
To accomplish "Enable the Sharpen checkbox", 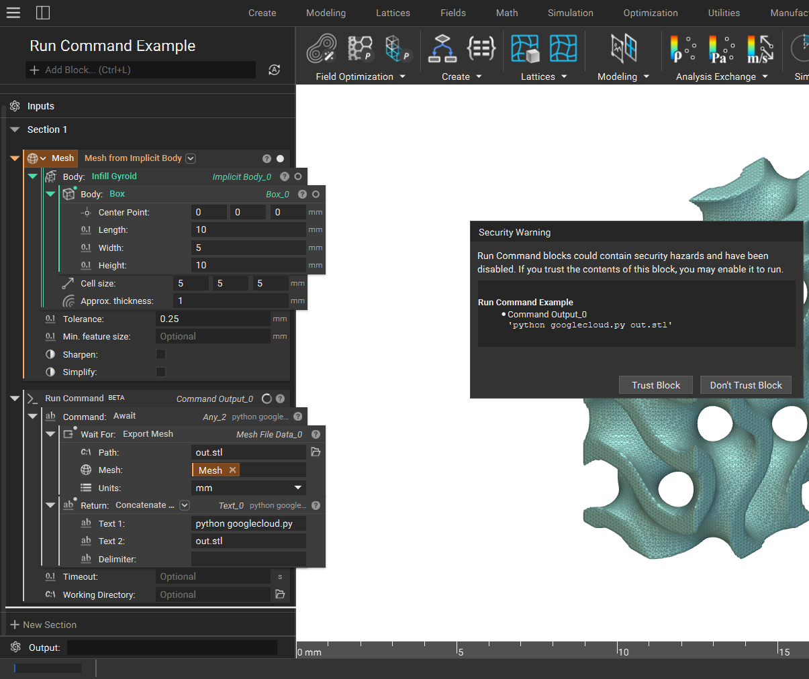I will point(160,354).
